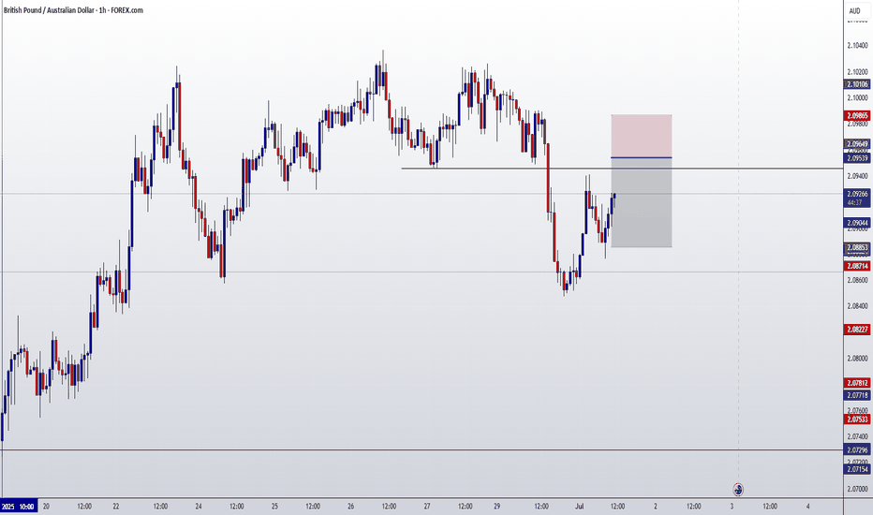873x515 pixels.
Task: Click the red 2.09865 price label
Action: click(857, 115)
